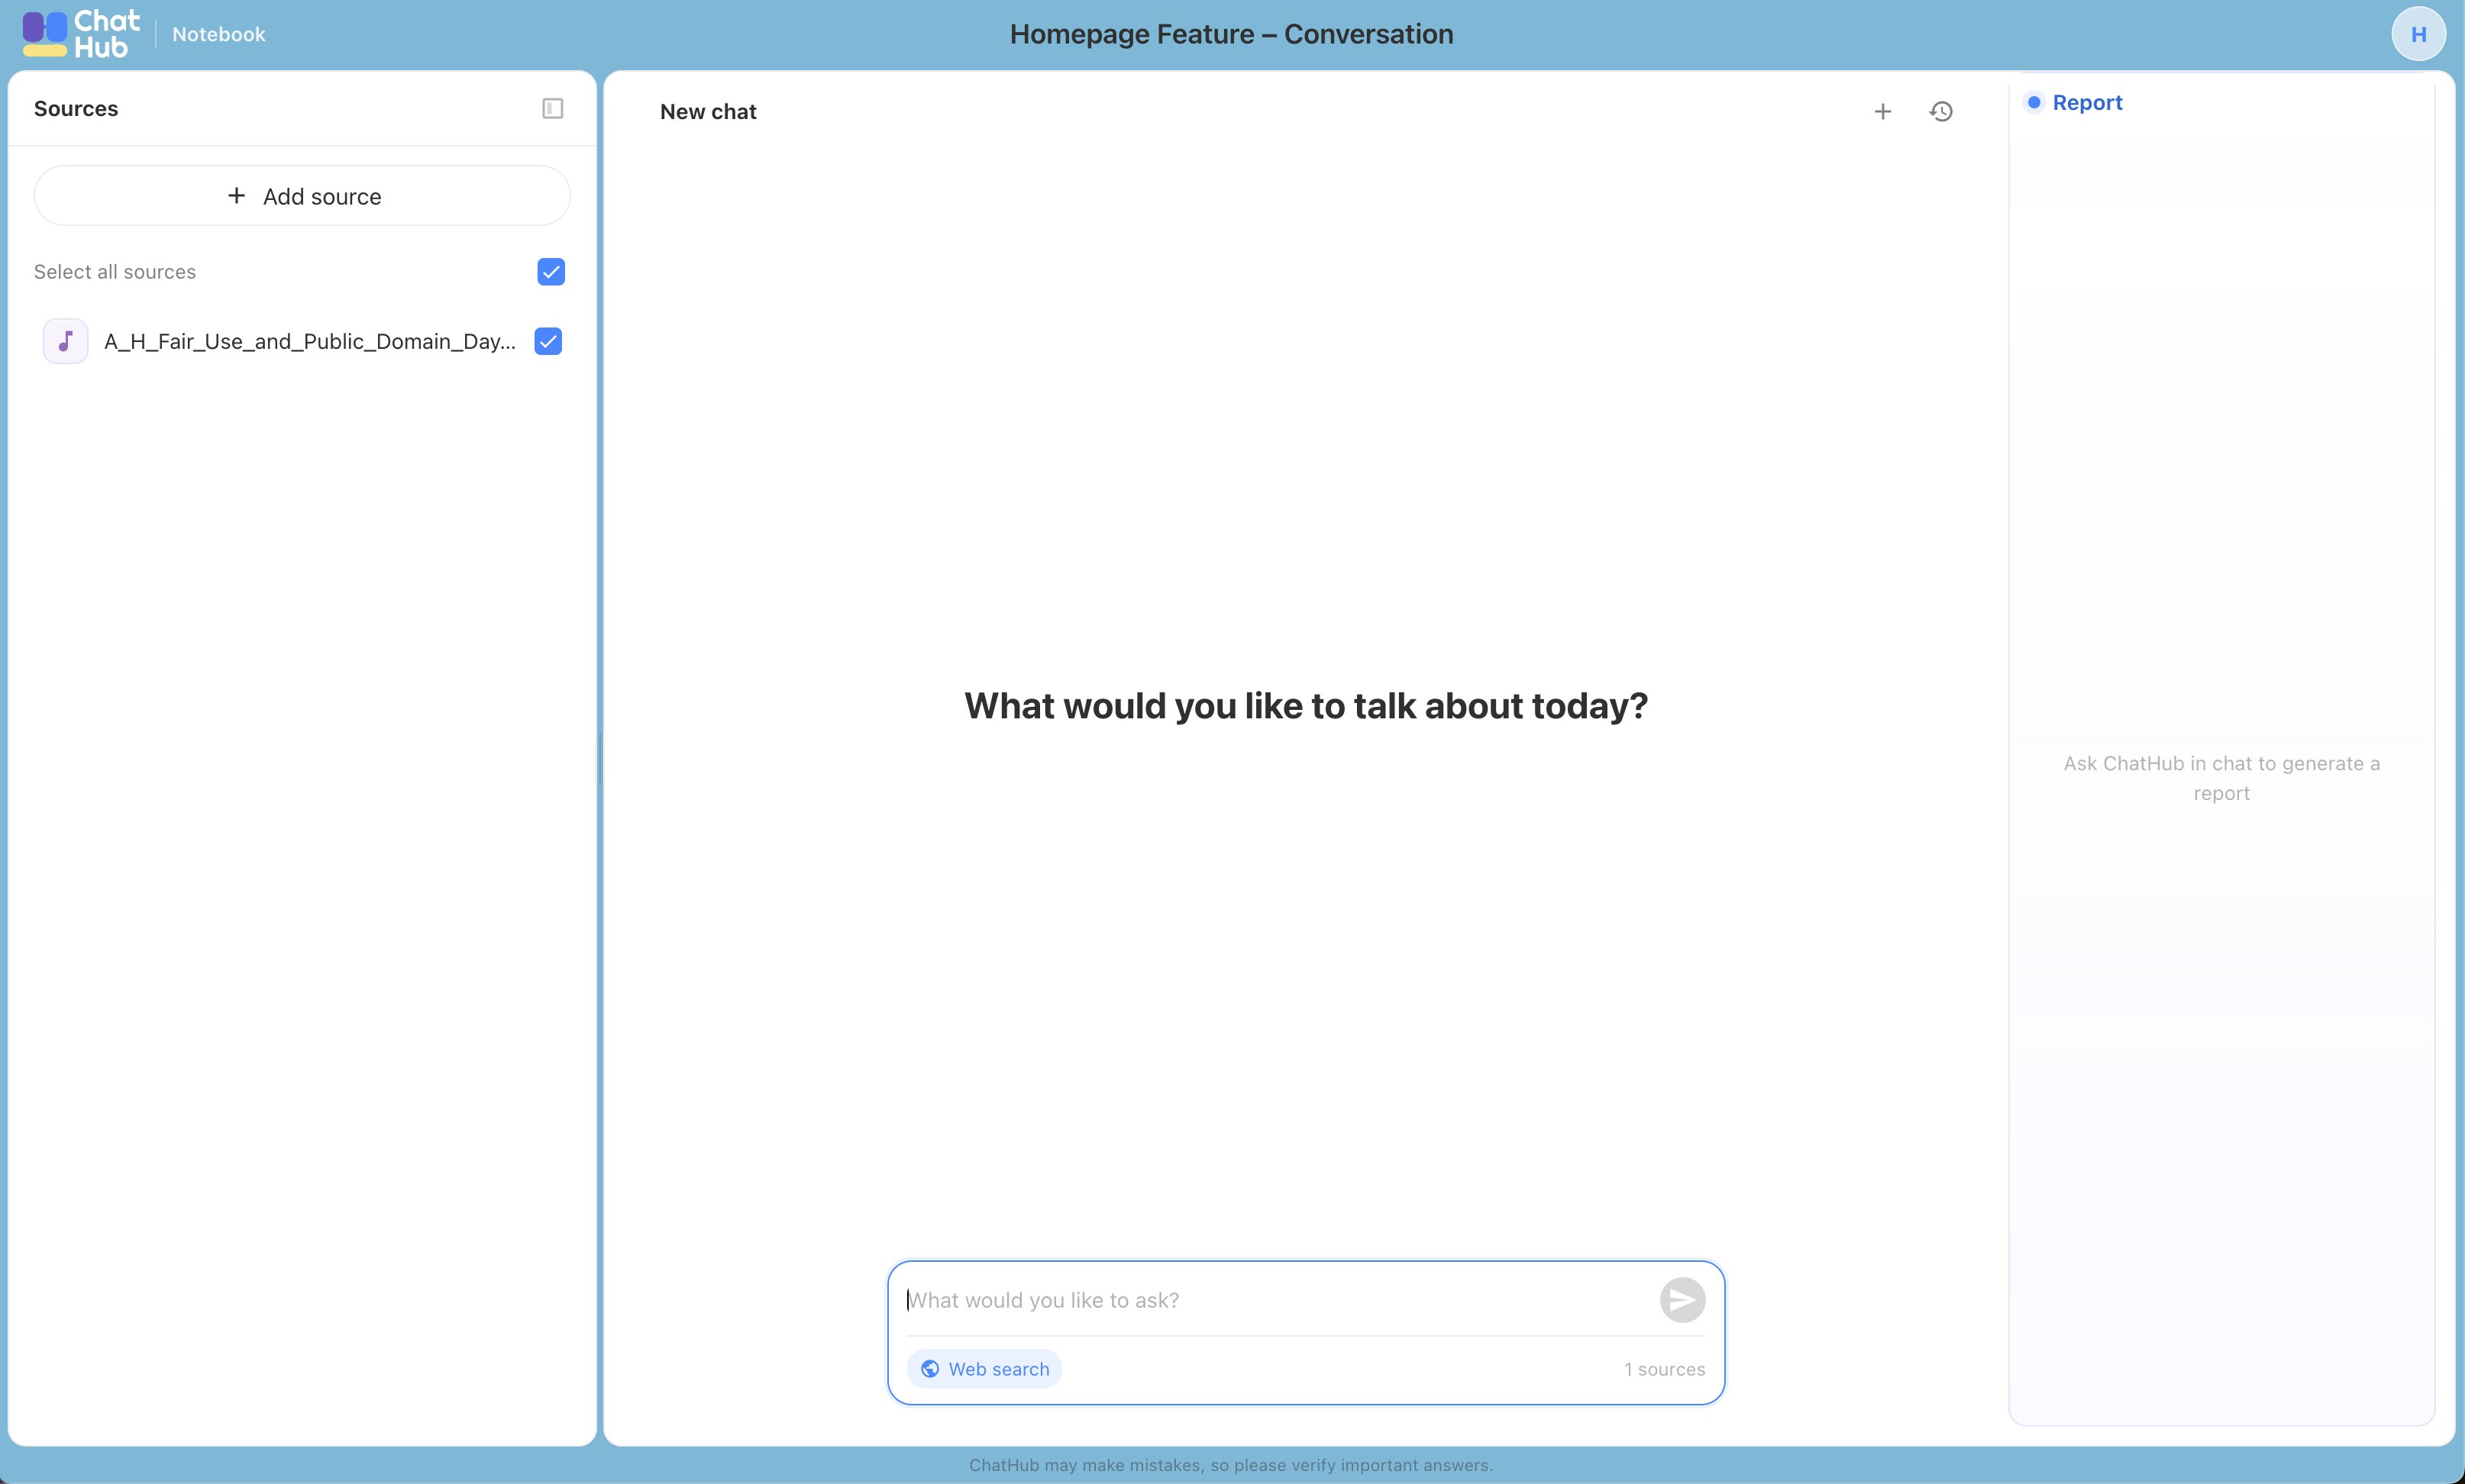Start a new chat with the plus icon

pyautogui.click(x=1883, y=111)
